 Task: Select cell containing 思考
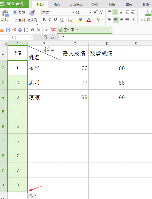pyautogui.click(x=44, y=82)
